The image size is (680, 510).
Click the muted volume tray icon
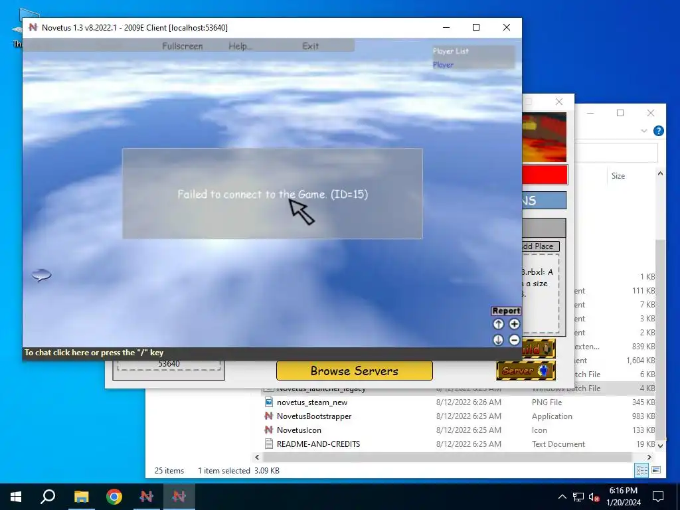click(594, 497)
